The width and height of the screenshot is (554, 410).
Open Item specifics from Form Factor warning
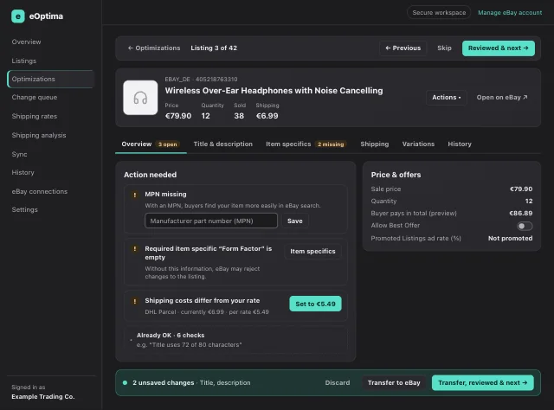312,251
